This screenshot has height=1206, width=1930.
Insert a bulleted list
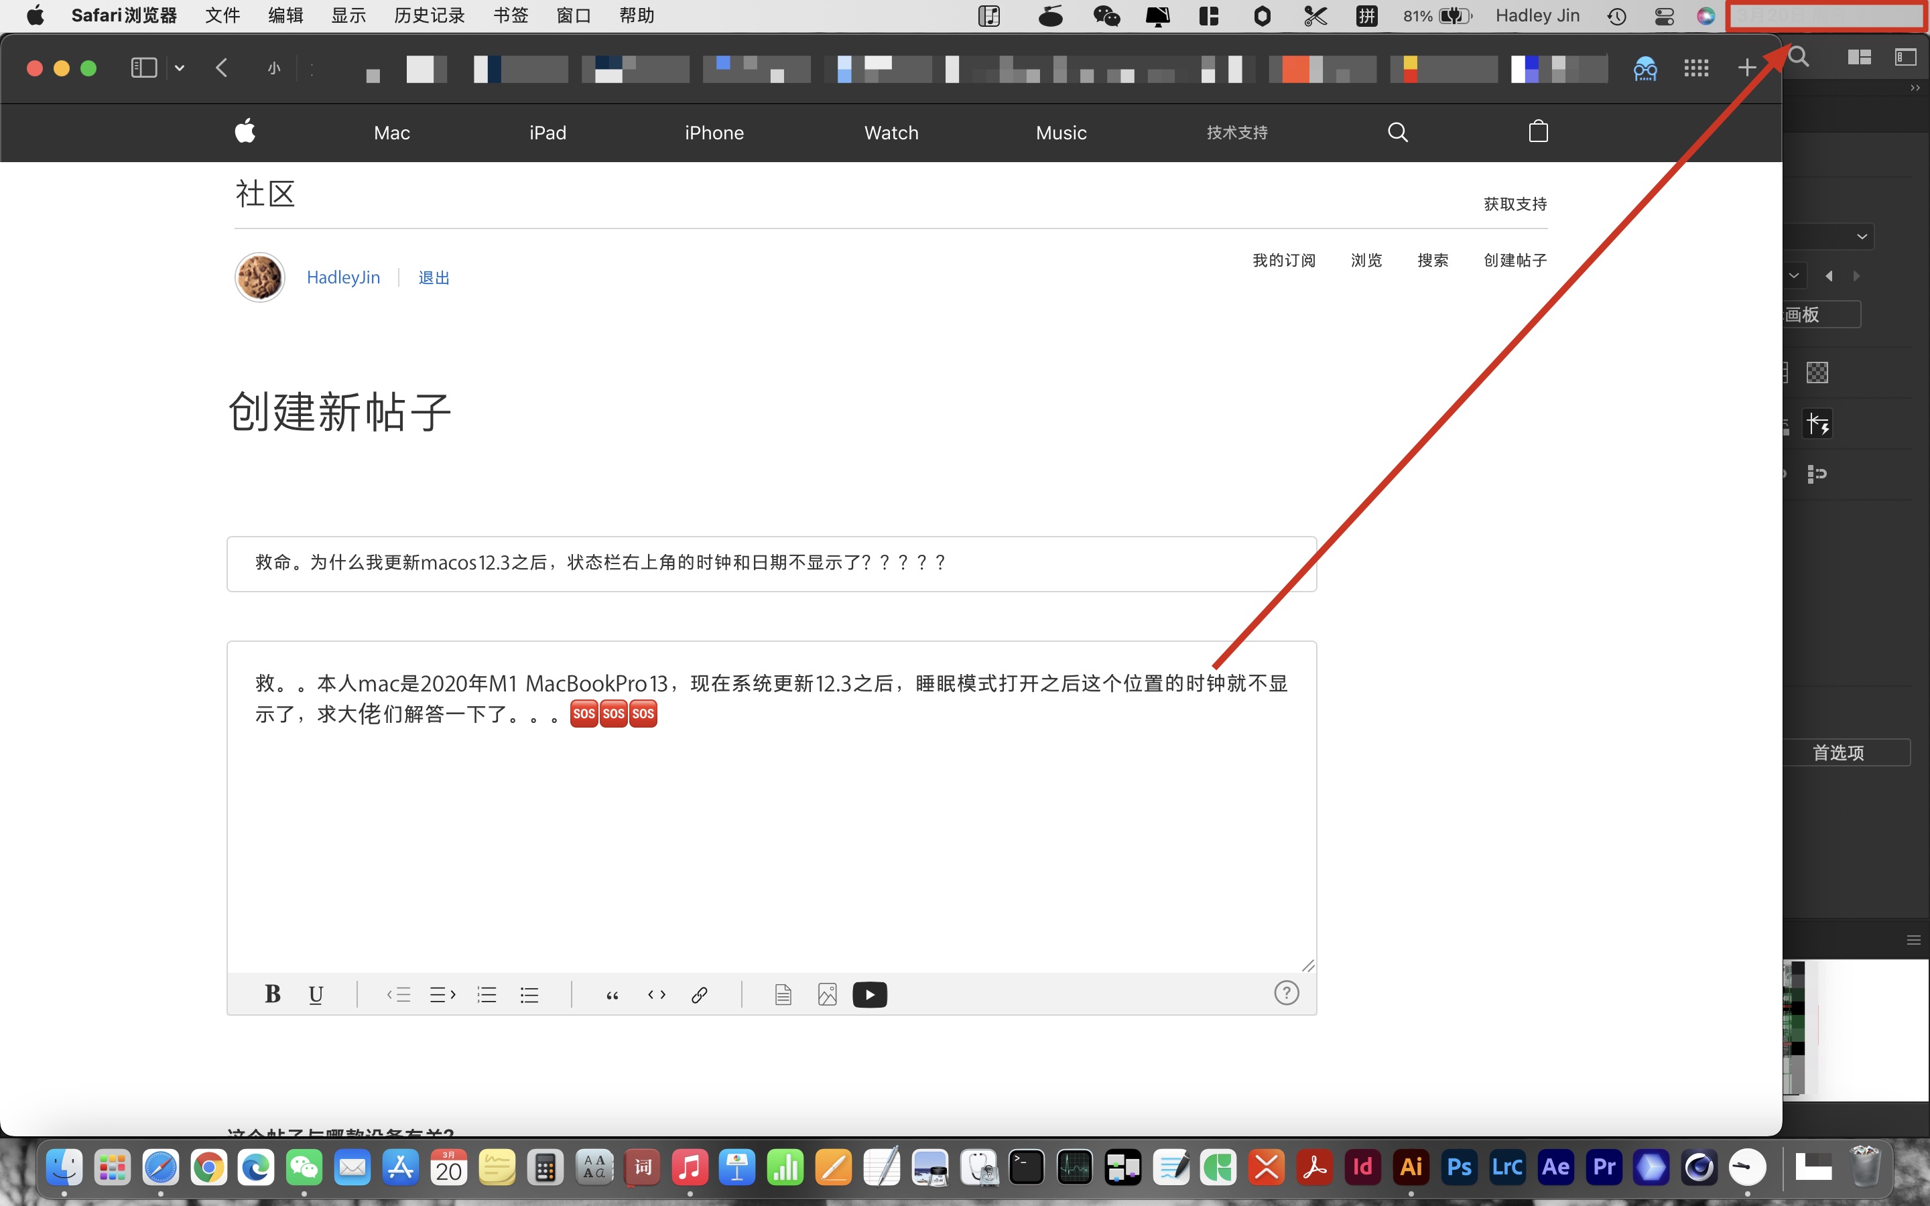(529, 995)
